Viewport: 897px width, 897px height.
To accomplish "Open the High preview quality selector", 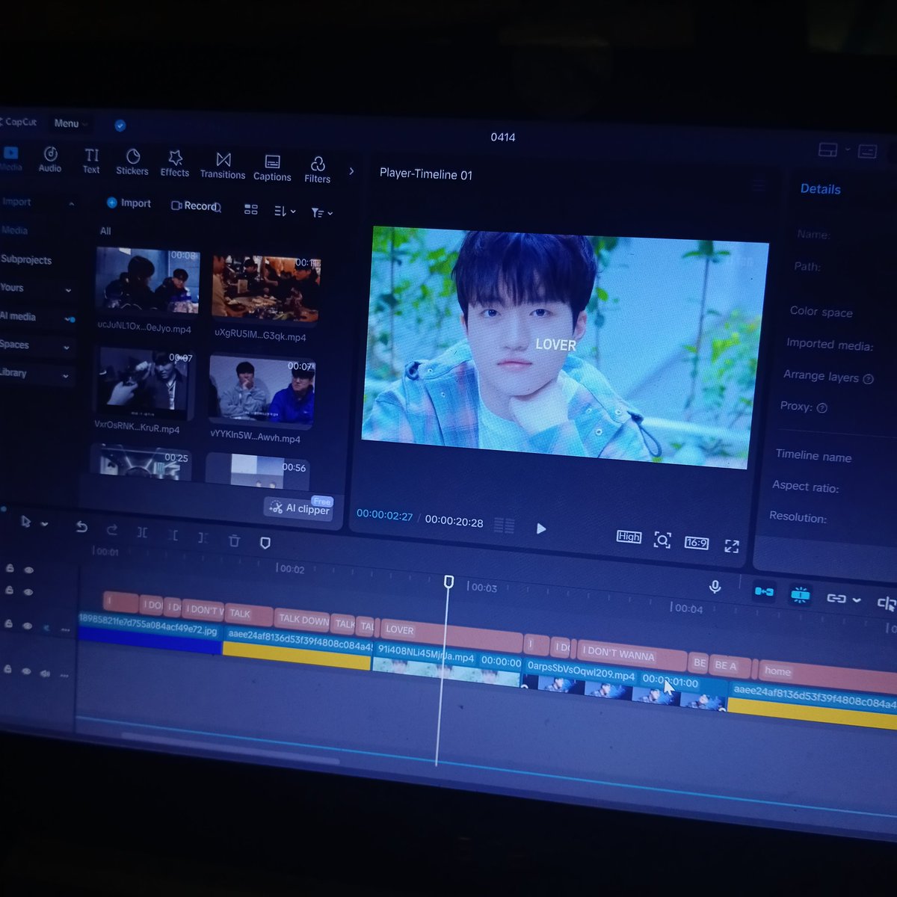I will [629, 536].
